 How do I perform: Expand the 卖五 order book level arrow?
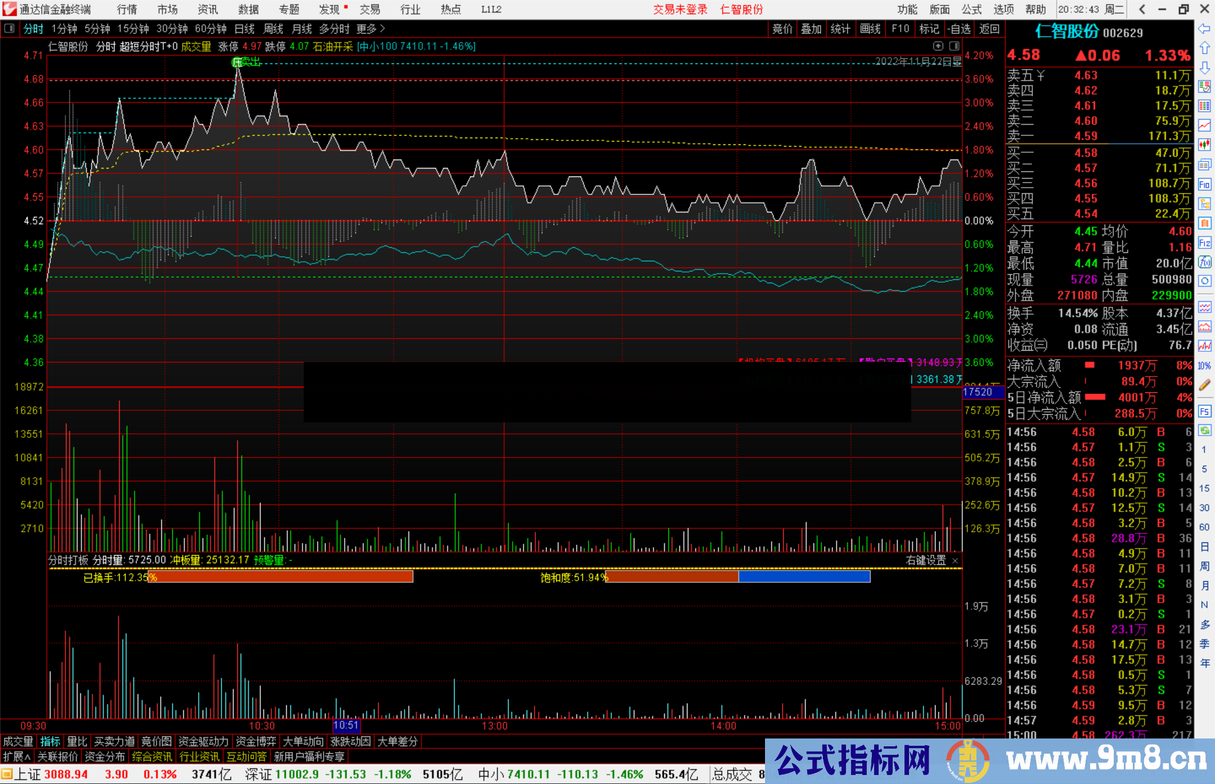(1041, 75)
